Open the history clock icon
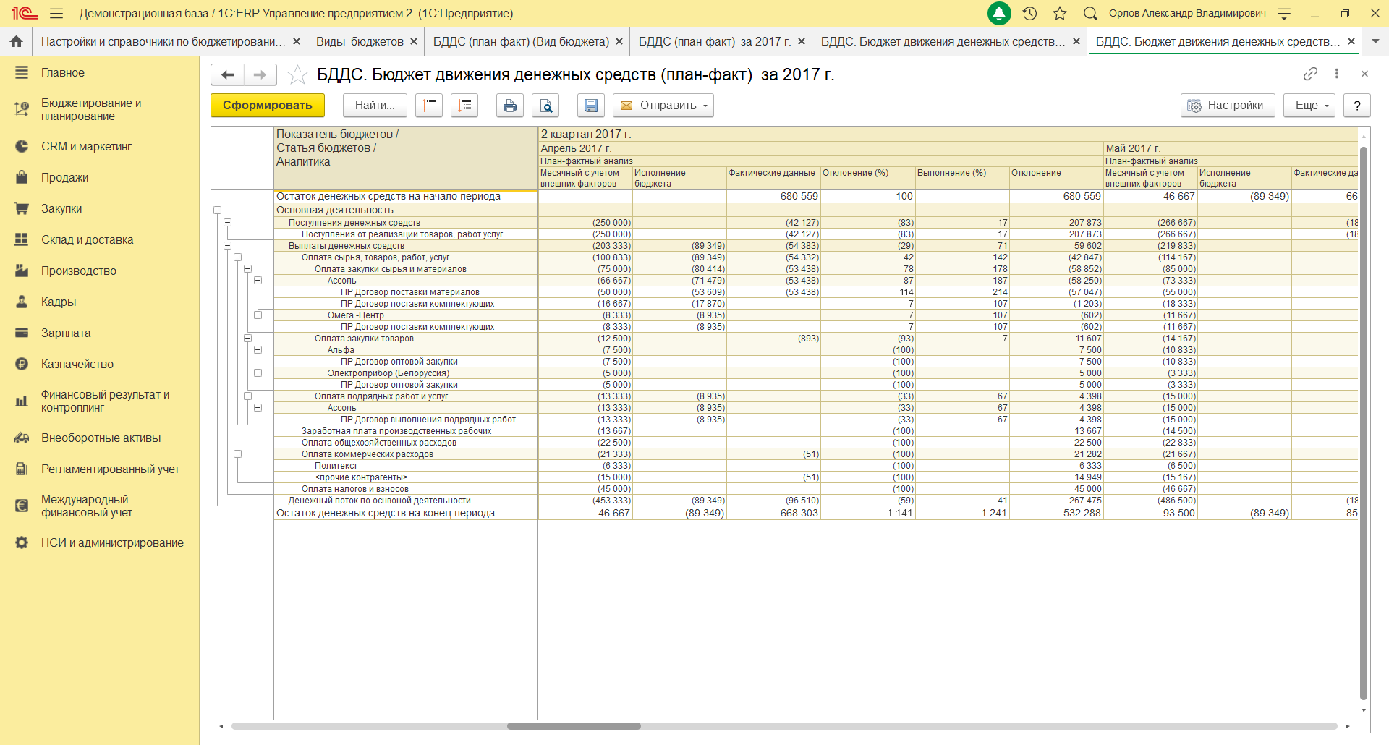The image size is (1389, 745). [1029, 13]
